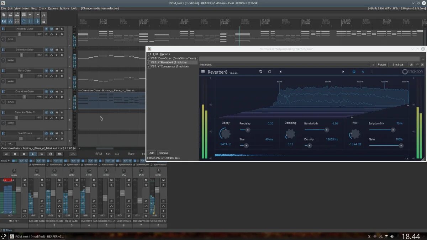Mute the MASTER channel in the mixer

[25, 180]
